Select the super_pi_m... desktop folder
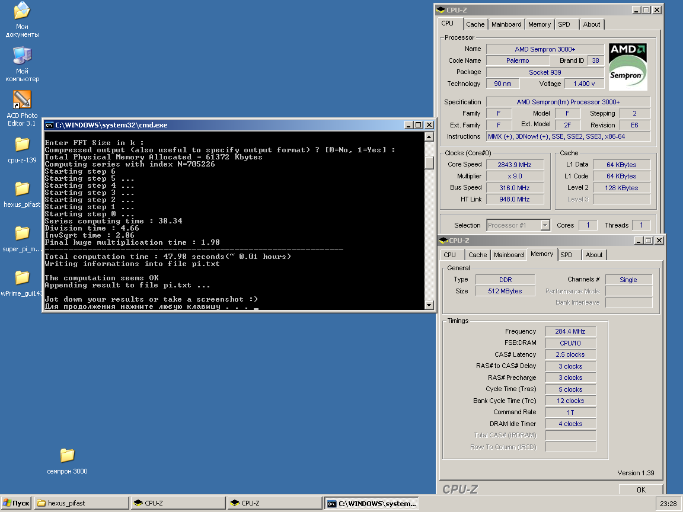The width and height of the screenshot is (683, 512). coord(22,239)
